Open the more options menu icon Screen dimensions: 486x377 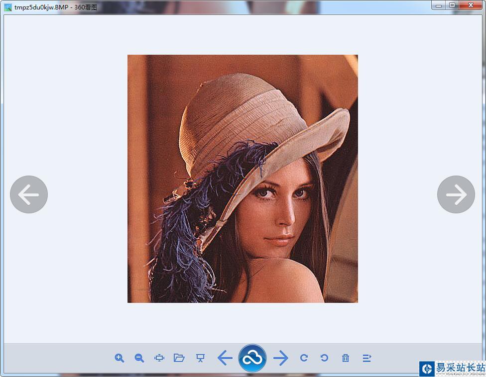pyautogui.click(x=367, y=358)
